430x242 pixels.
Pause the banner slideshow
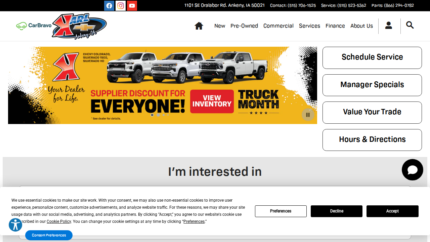point(308,114)
